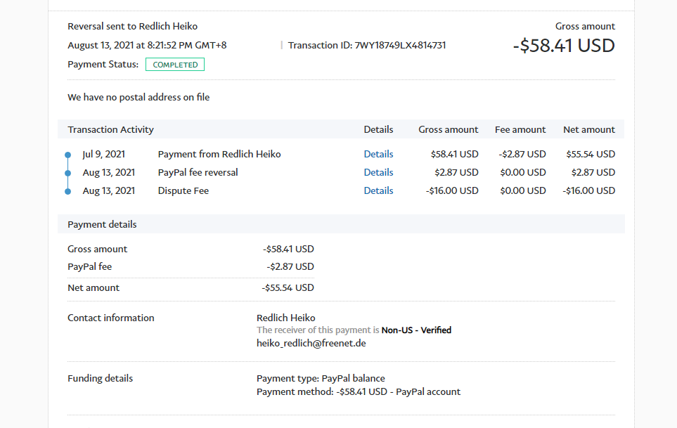Viewport: 677px width, 428px height.
Task: Click the Payment details section header
Action: [102, 224]
